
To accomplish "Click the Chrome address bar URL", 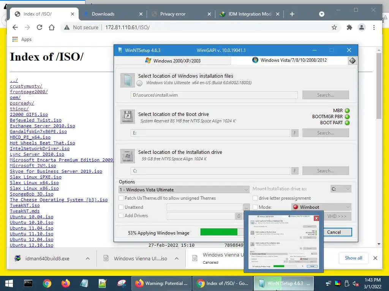I will [x=127, y=27].
